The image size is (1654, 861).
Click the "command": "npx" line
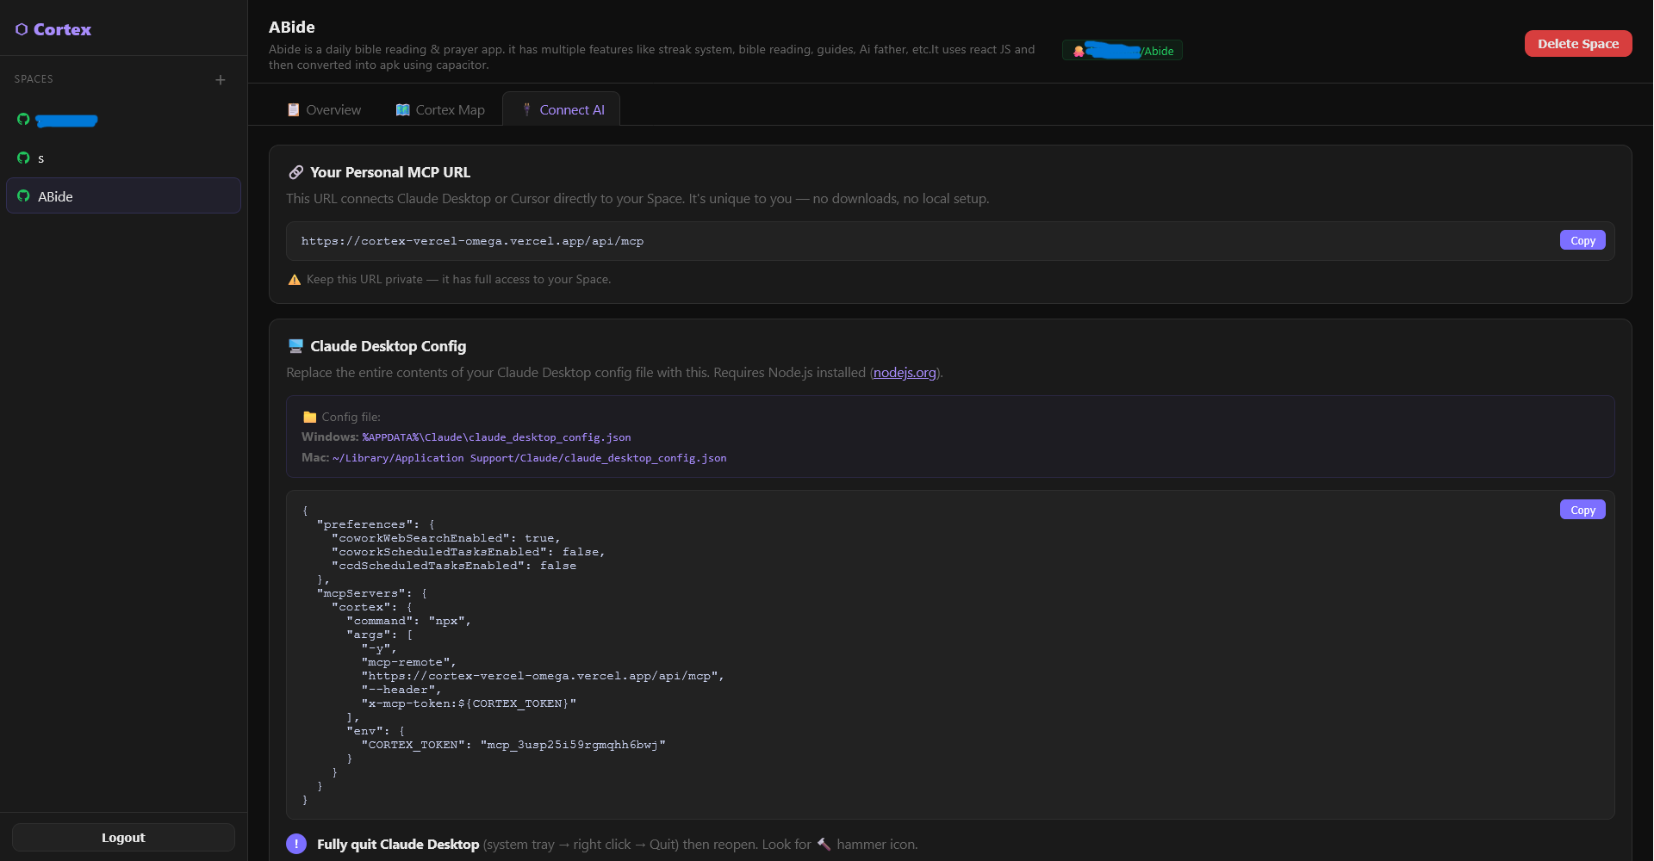click(409, 621)
